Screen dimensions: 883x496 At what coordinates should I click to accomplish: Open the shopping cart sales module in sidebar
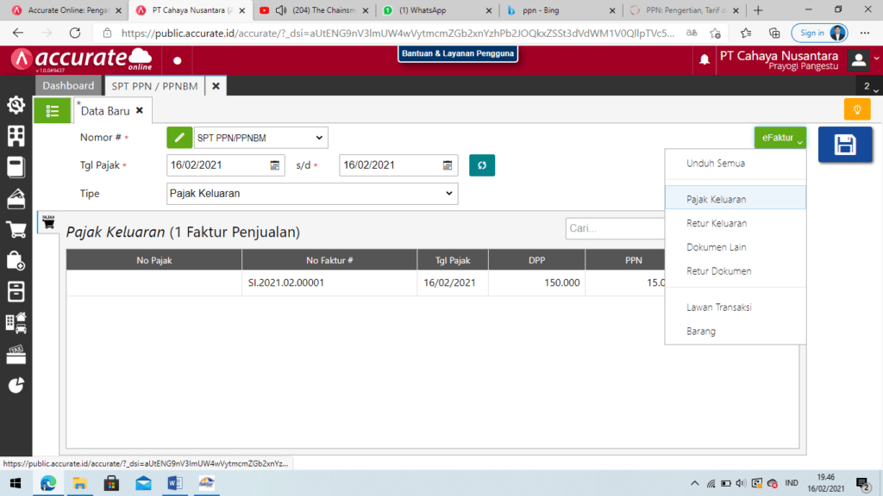pyautogui.click(x=16, y=230)
